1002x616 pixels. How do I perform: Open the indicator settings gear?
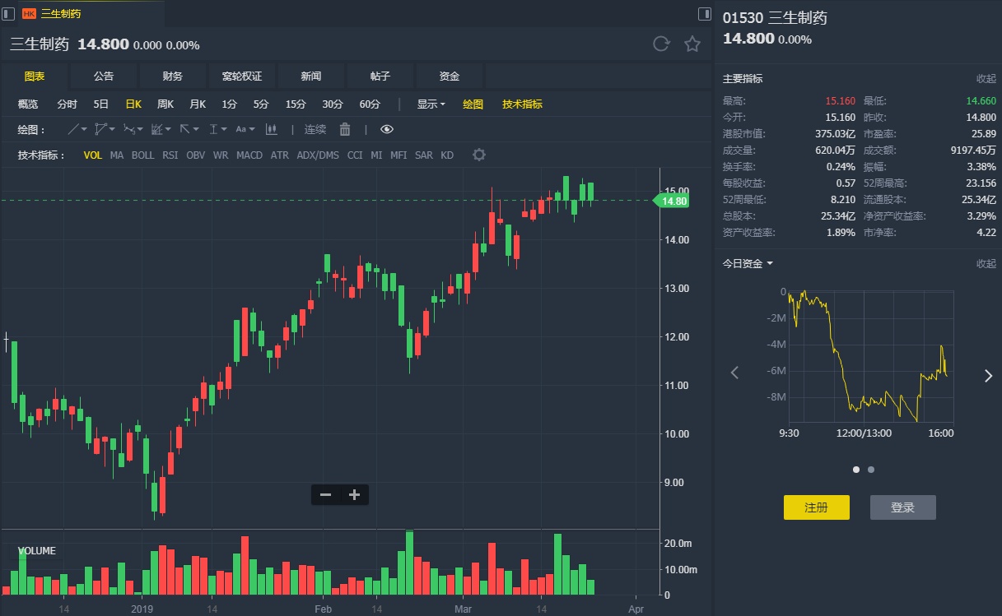(x=479, y=155)
